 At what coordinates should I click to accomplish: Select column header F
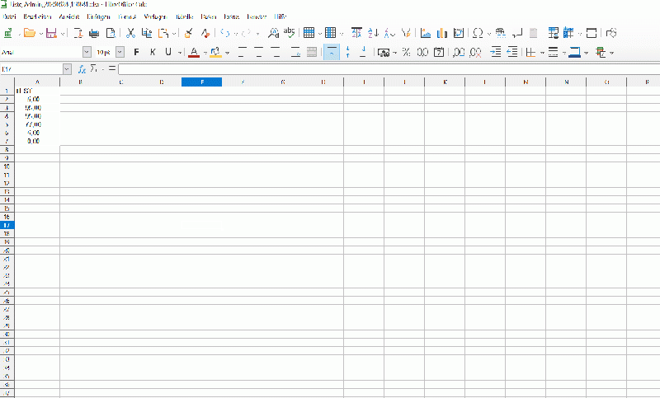click(201, 82)
